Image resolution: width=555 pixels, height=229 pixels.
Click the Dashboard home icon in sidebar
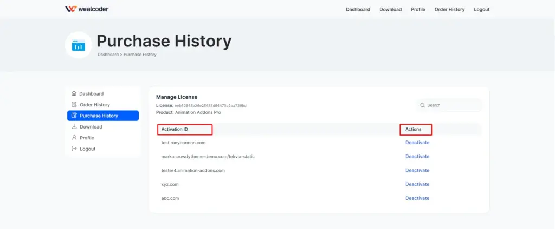coord(74,93)
